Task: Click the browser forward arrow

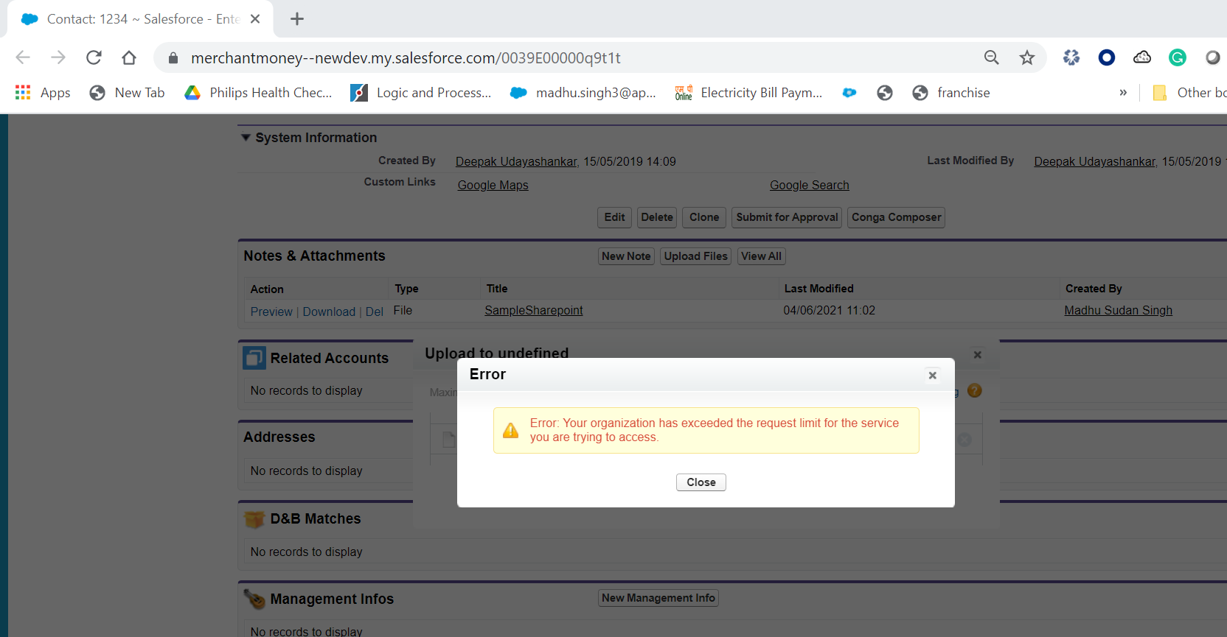Action: click(x=58, y=57)
